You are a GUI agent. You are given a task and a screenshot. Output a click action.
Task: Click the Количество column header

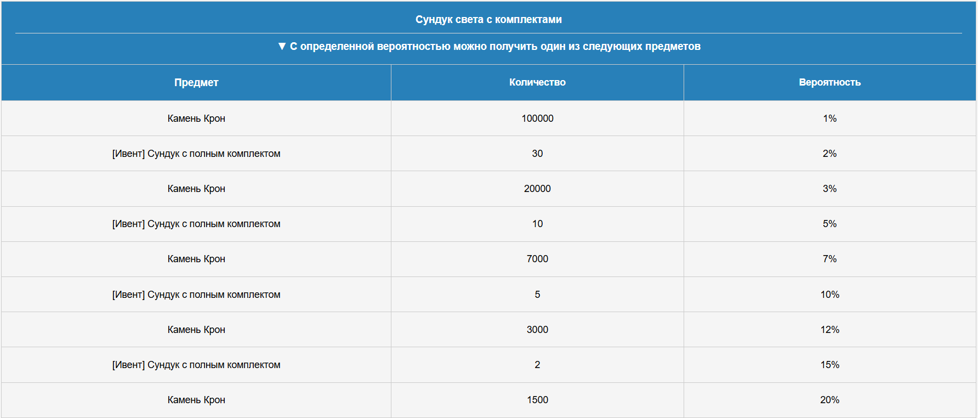537,82
